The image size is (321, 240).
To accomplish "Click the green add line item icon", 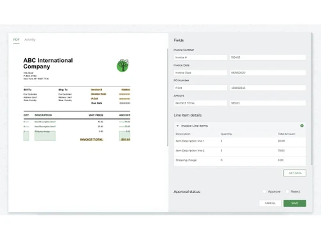I will click(302, 125).
